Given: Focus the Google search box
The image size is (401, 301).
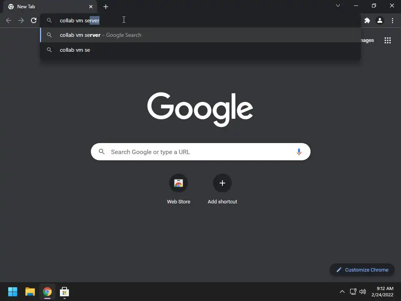Looking at the screenshot, I should point(200,152).
